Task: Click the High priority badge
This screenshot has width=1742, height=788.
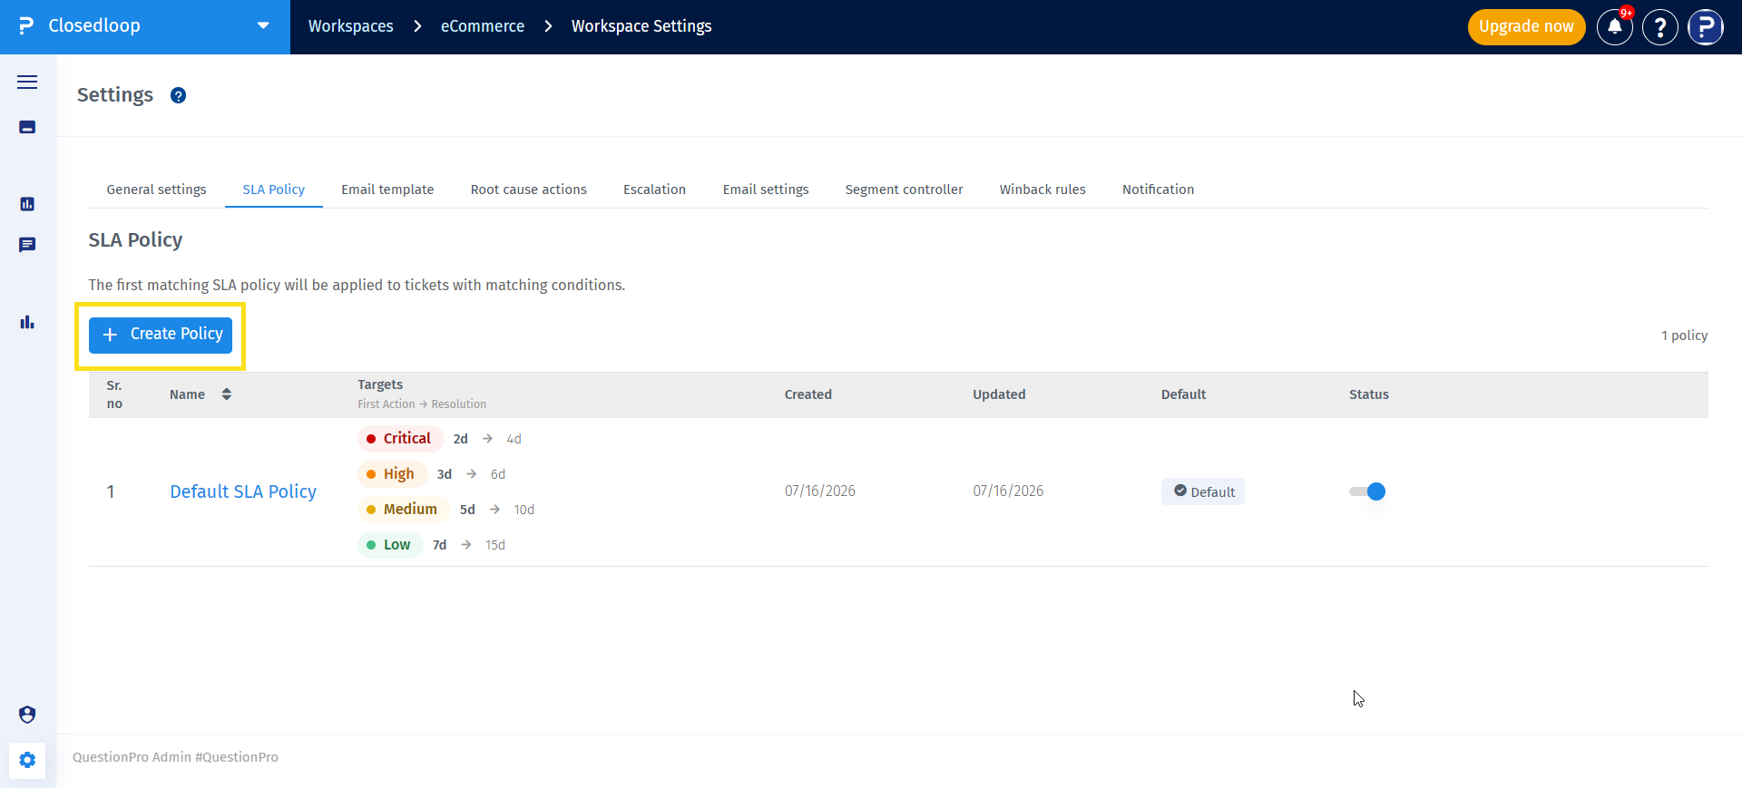Action: pyautogui.click(x=392, y=474)
